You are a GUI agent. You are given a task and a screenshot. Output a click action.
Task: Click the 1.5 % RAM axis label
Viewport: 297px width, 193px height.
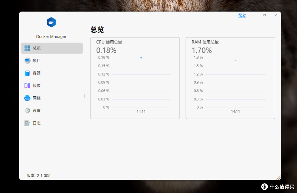(x=198, y=66)
